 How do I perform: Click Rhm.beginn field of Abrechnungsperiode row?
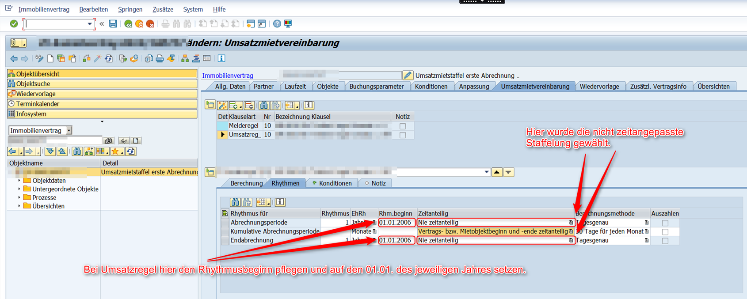(396, 223)
